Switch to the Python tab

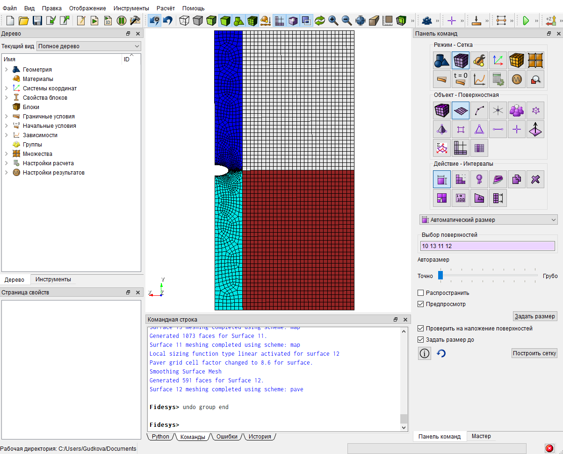(160, 437)
